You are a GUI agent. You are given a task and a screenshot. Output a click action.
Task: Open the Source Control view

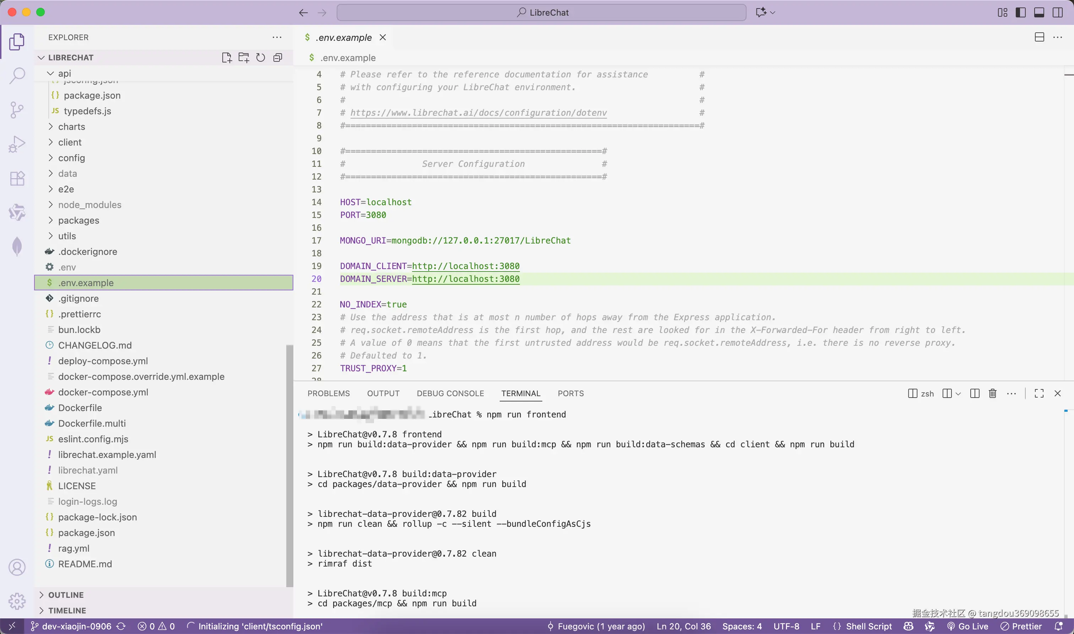click(x=17, y=110)
